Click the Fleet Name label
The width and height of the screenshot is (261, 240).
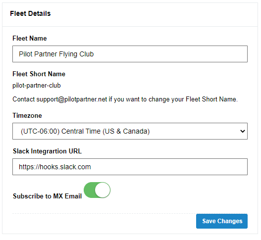(x=30, y=39)
